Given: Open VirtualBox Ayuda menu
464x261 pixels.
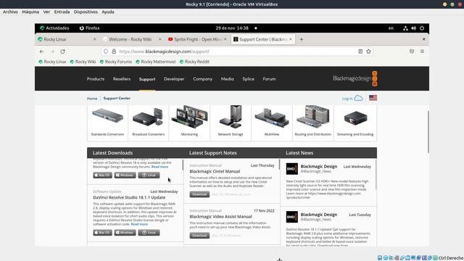Looking at the screenshot, I should [108, 12].
